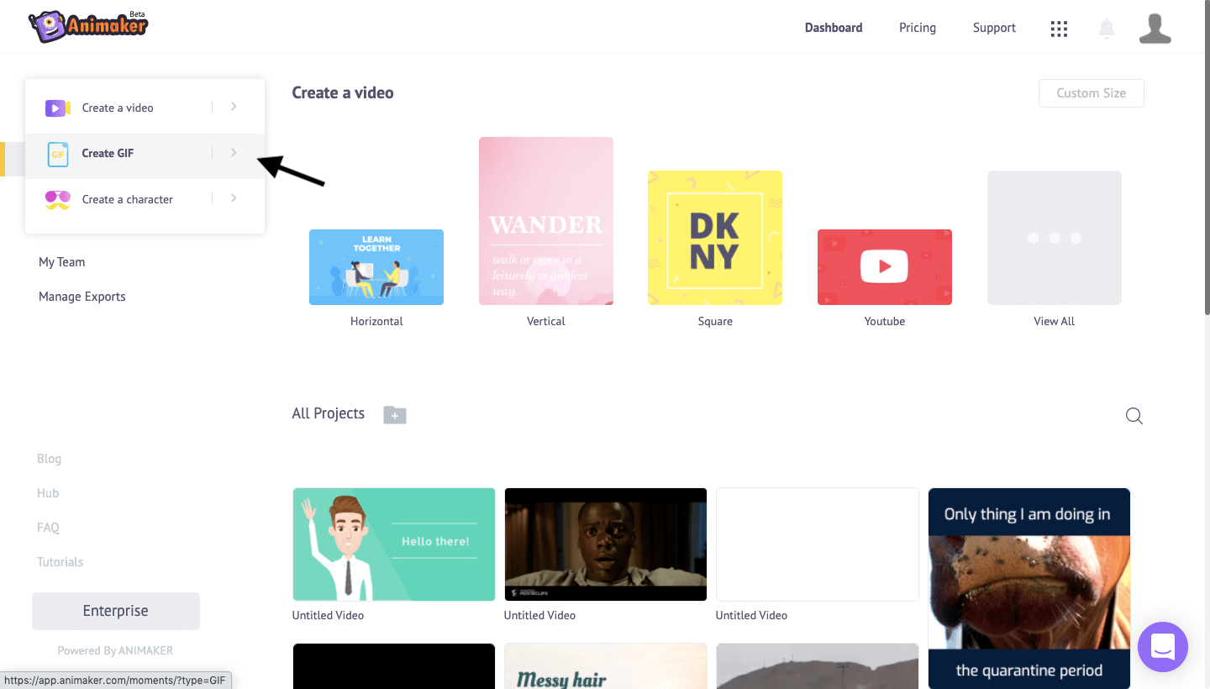Expand the Create a video arrow
Viewport: 1210px width, 689px height.
pyautogui.click(x=234, y=107)
